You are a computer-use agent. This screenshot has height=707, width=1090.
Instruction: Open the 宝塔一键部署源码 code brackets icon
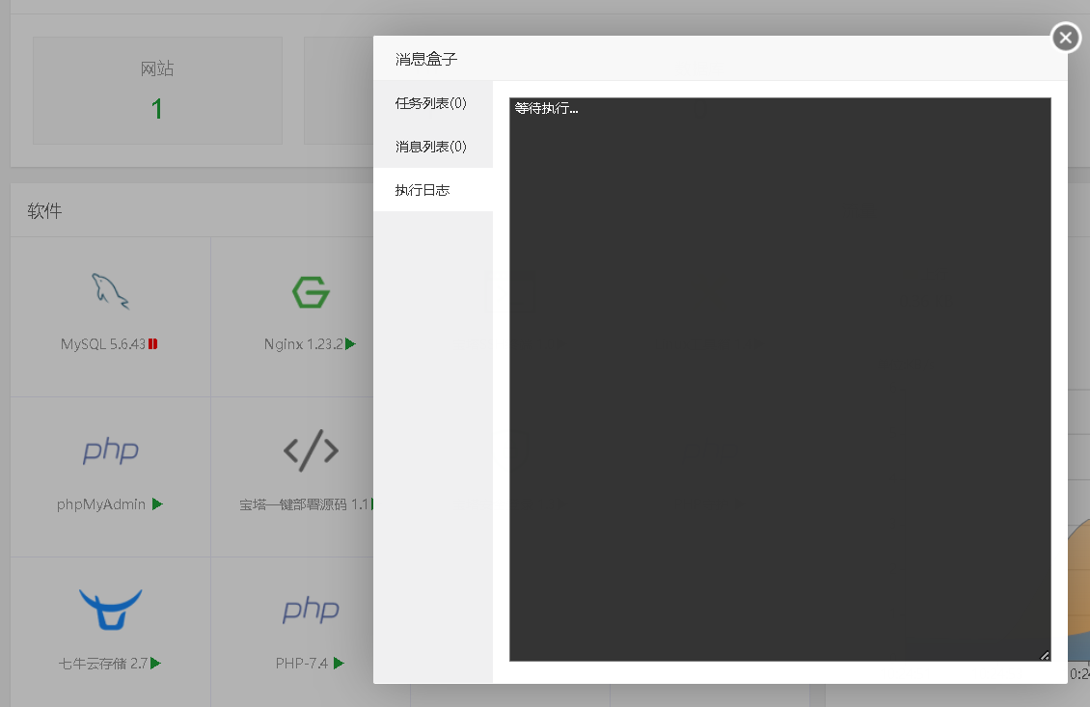coord(311,450)
